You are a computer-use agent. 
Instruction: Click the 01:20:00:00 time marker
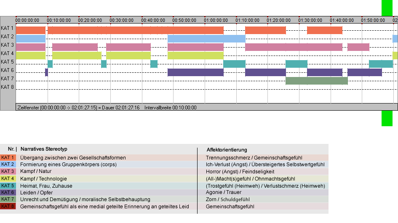278,20
